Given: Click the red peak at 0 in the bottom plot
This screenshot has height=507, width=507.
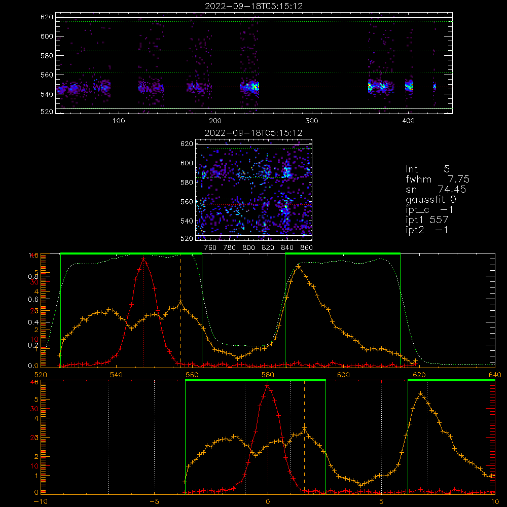Looking at the screenshot, I should click(267, 385).
